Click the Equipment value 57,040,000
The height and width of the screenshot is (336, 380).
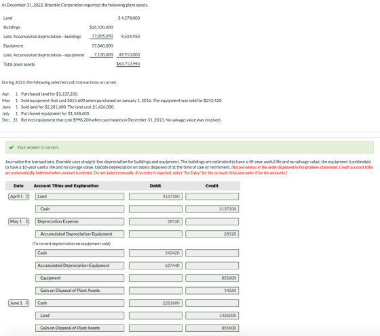102,45
